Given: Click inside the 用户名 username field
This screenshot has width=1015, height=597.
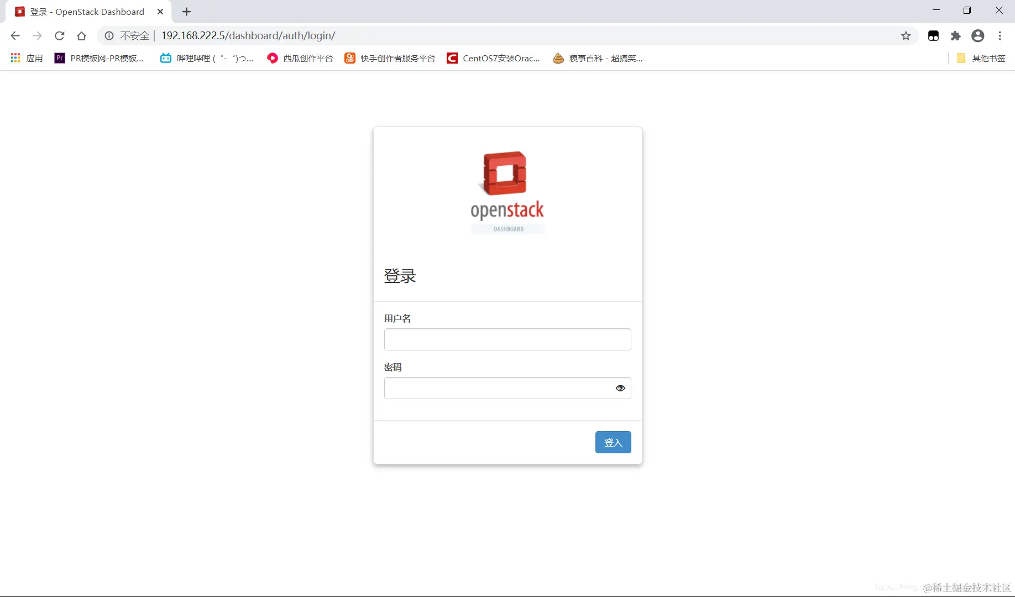Looking at the screenshot, I should [507, 339].
